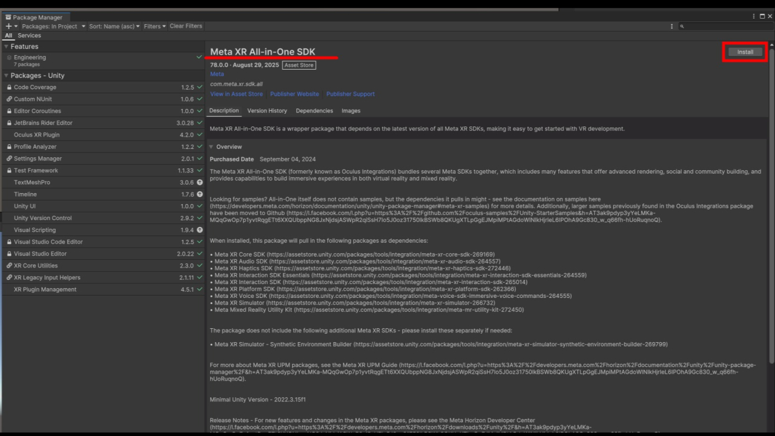Click the installed checkmark on the XR Plugin Management row

pos(200,289)
